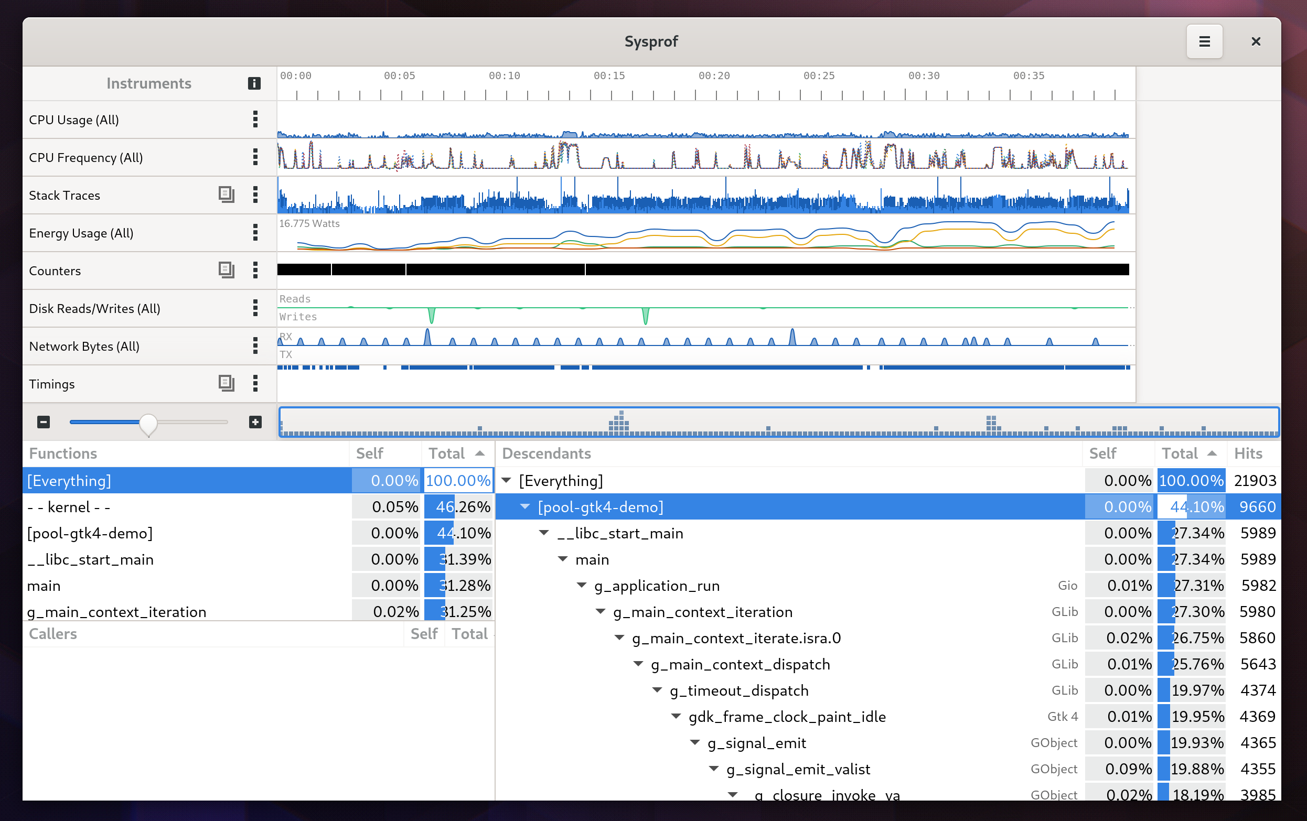The image size is (1307, 821).
Task: Open the hamburger menu in the header
Action: tap(1204, 41)
